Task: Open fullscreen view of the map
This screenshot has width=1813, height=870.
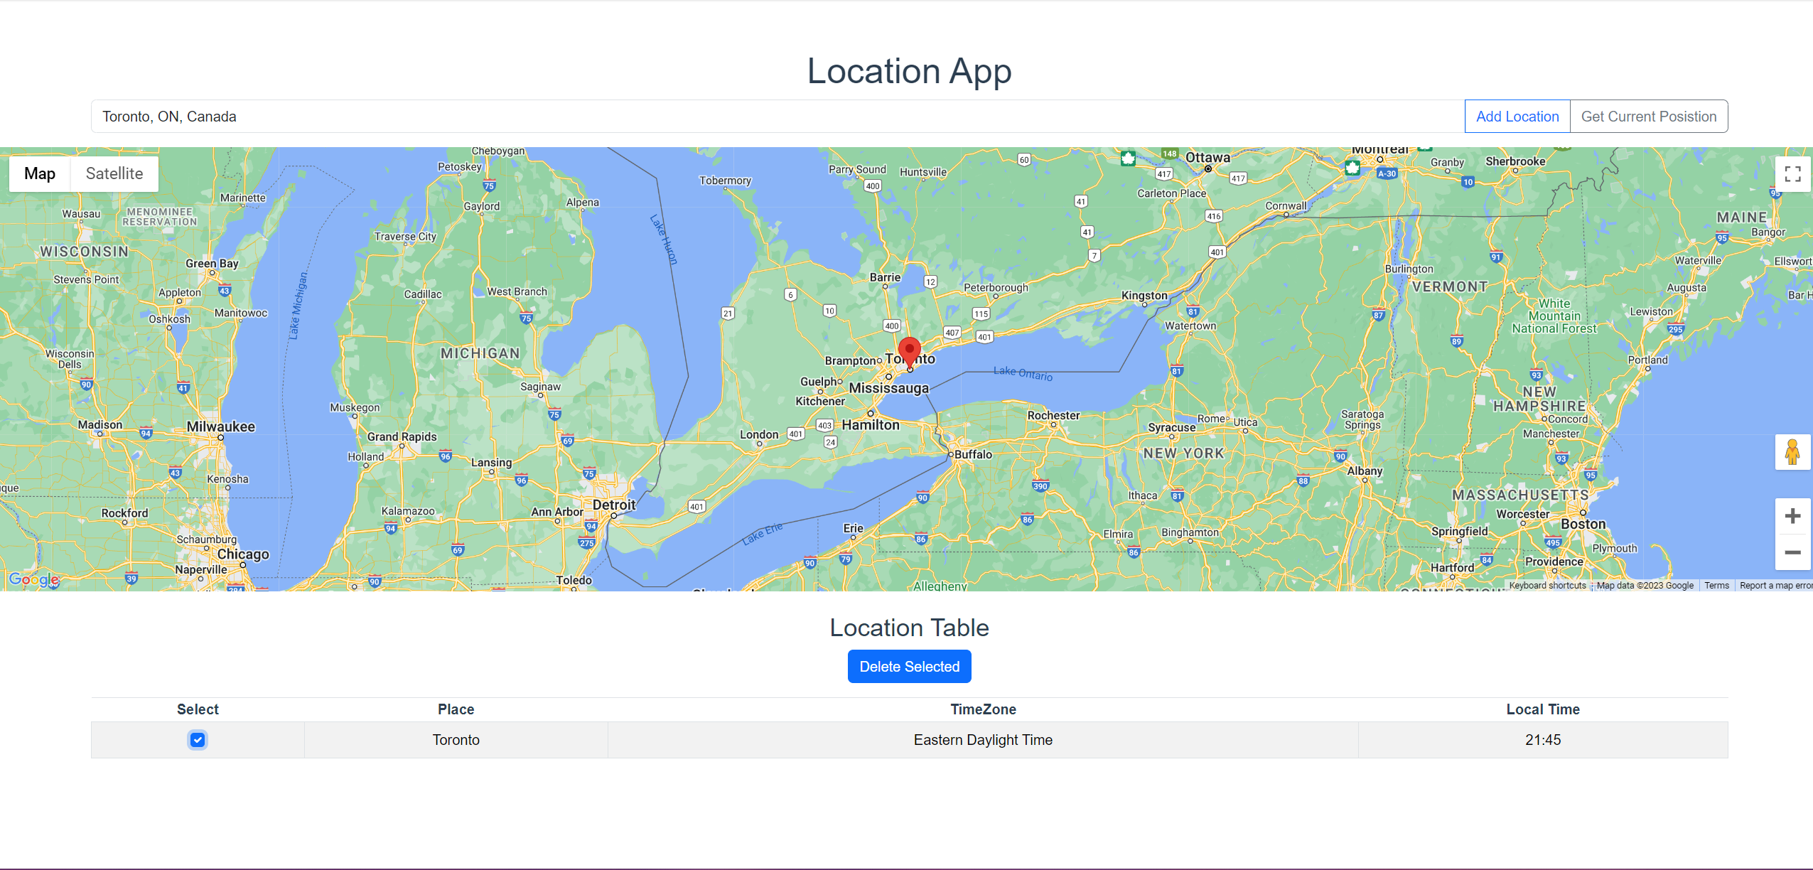Action: [1792, 173]
